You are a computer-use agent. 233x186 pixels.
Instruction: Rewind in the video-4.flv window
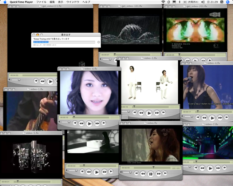(x=204, y=118)
